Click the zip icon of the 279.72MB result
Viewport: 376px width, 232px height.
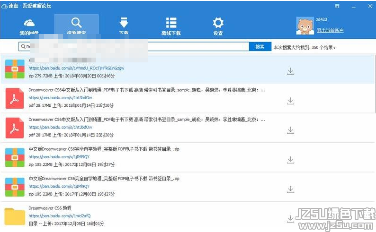[x=15, y=69]
